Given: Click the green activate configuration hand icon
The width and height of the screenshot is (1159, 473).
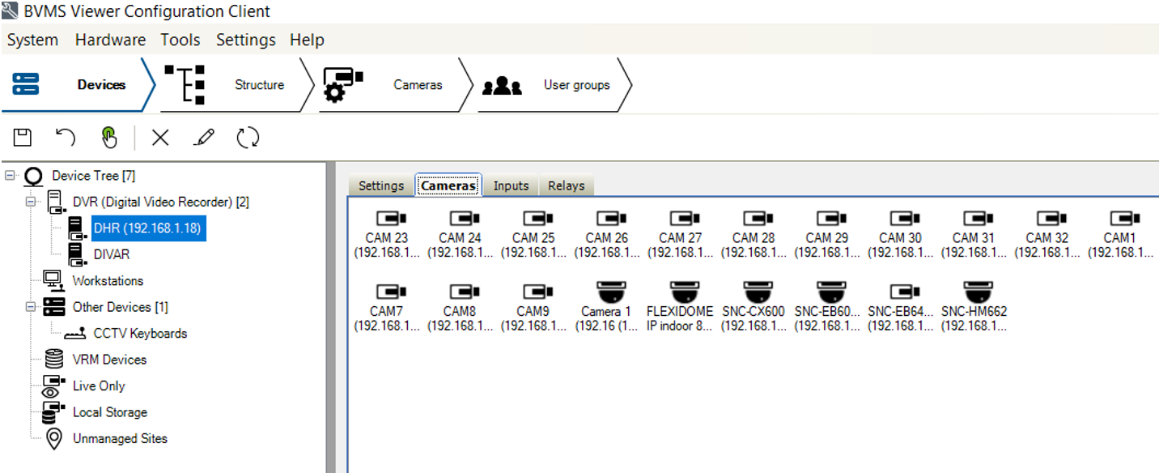Looking at the screenshot, I should pos(109,138).
